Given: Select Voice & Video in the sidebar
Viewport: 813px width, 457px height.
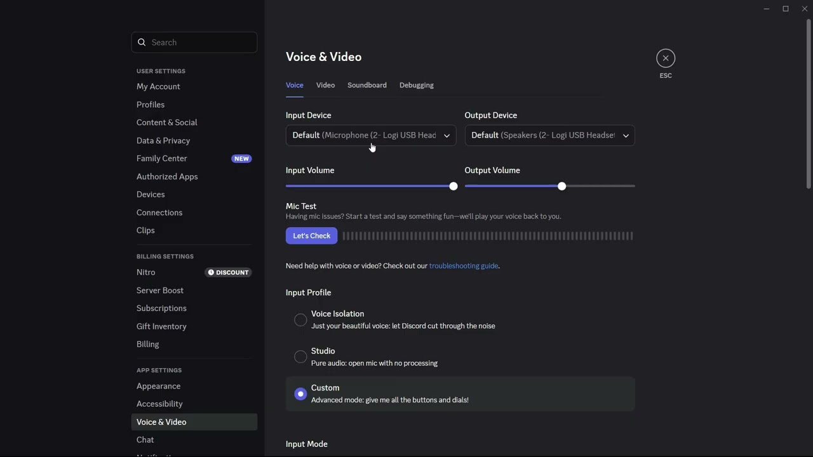Looking at the screenshot, I should click(x=194, y=422).
